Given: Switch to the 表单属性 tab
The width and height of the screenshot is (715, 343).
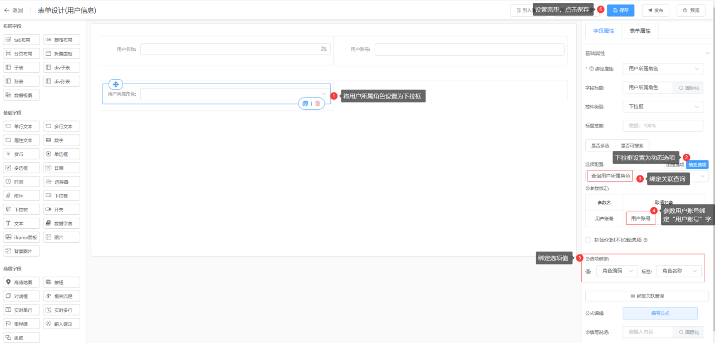Looking at the screenshot, I should (x=640, y=31).
